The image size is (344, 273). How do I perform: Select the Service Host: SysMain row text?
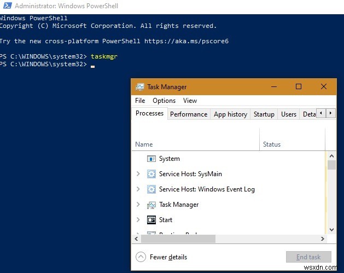190,174
